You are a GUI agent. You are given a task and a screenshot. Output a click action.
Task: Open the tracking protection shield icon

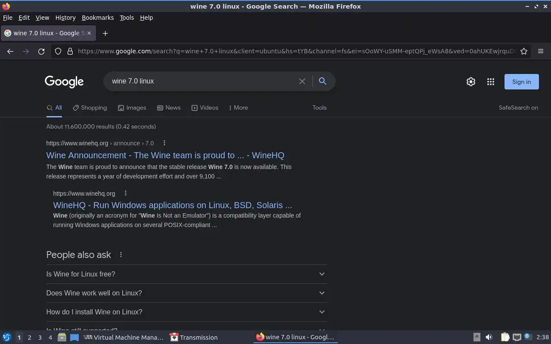pos(58,51)
